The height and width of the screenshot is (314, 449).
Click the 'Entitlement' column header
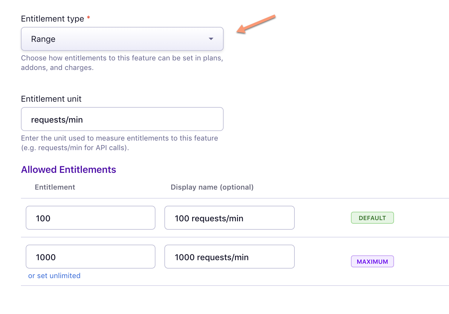(55, 187)
